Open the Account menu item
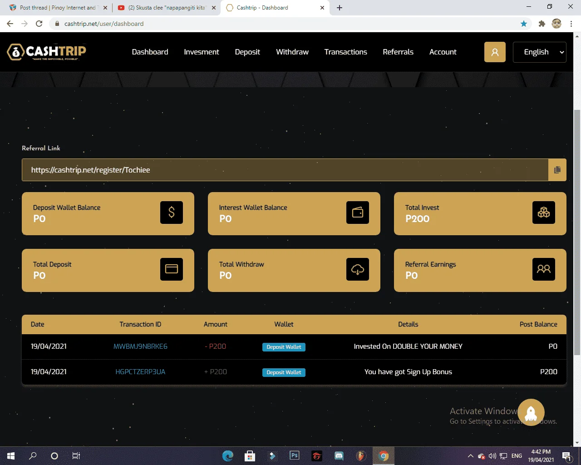 click(443, 52)
